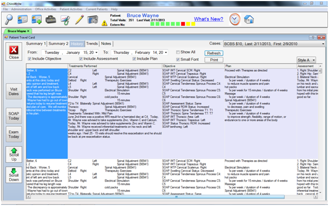Click the Refresh button
Image resolution: width=329 pixels, height=206 pixels.
click(x=214, y=53)
